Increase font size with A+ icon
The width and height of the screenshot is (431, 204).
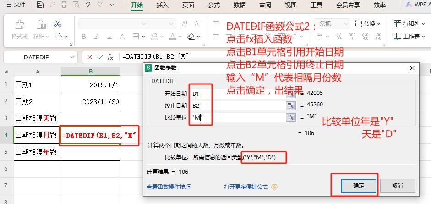point(185,24)
